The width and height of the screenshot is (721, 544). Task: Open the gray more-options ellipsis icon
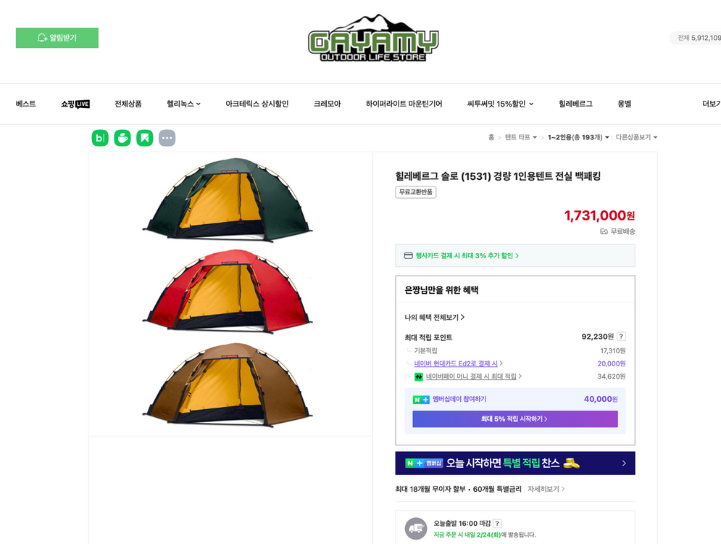coord(167,138)
